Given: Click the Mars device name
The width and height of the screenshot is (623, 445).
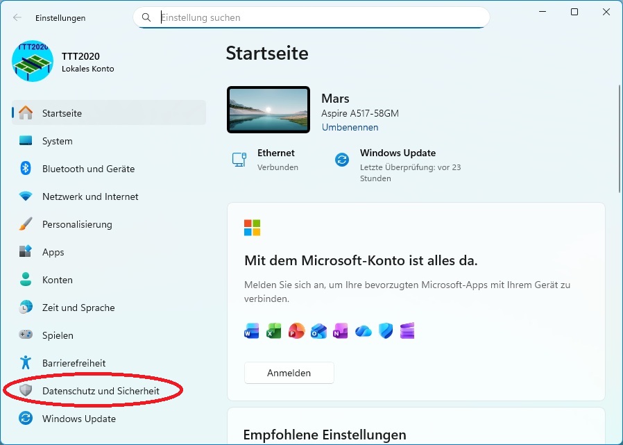Looking at the screenshot, I should click(x=335, y=98).
